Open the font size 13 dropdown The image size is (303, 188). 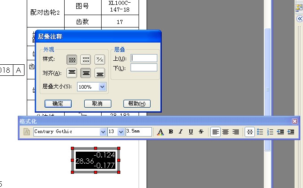[121, 132]
